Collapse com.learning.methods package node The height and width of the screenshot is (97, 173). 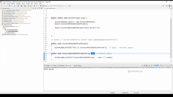click(4, 30)
